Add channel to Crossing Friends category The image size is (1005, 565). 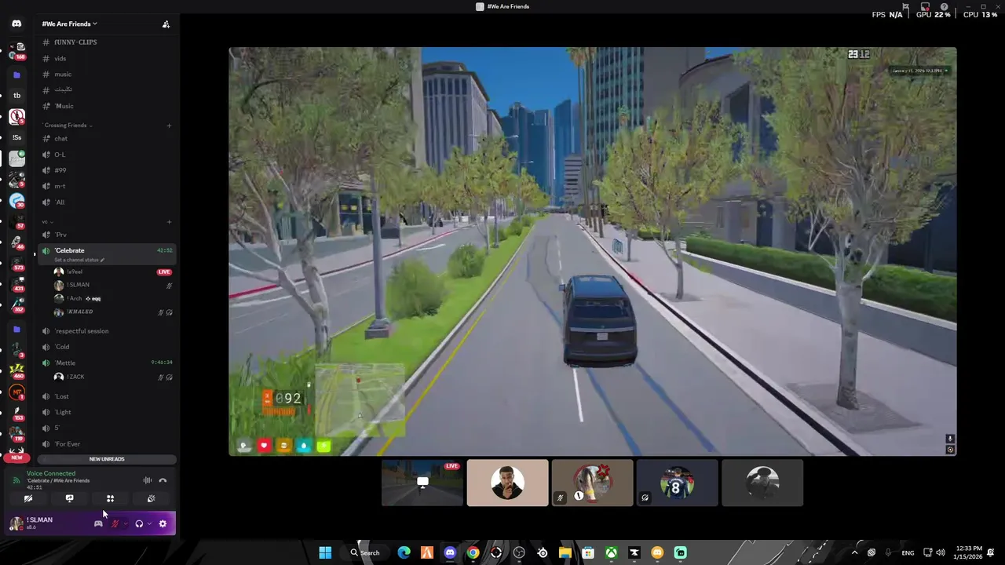coord(169,126)
